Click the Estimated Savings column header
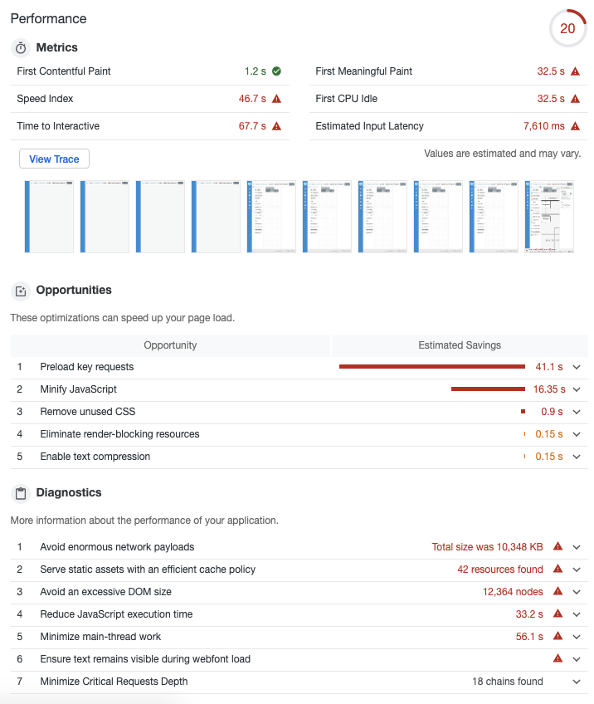Viewport: 594px width, 704px height. 459,345
